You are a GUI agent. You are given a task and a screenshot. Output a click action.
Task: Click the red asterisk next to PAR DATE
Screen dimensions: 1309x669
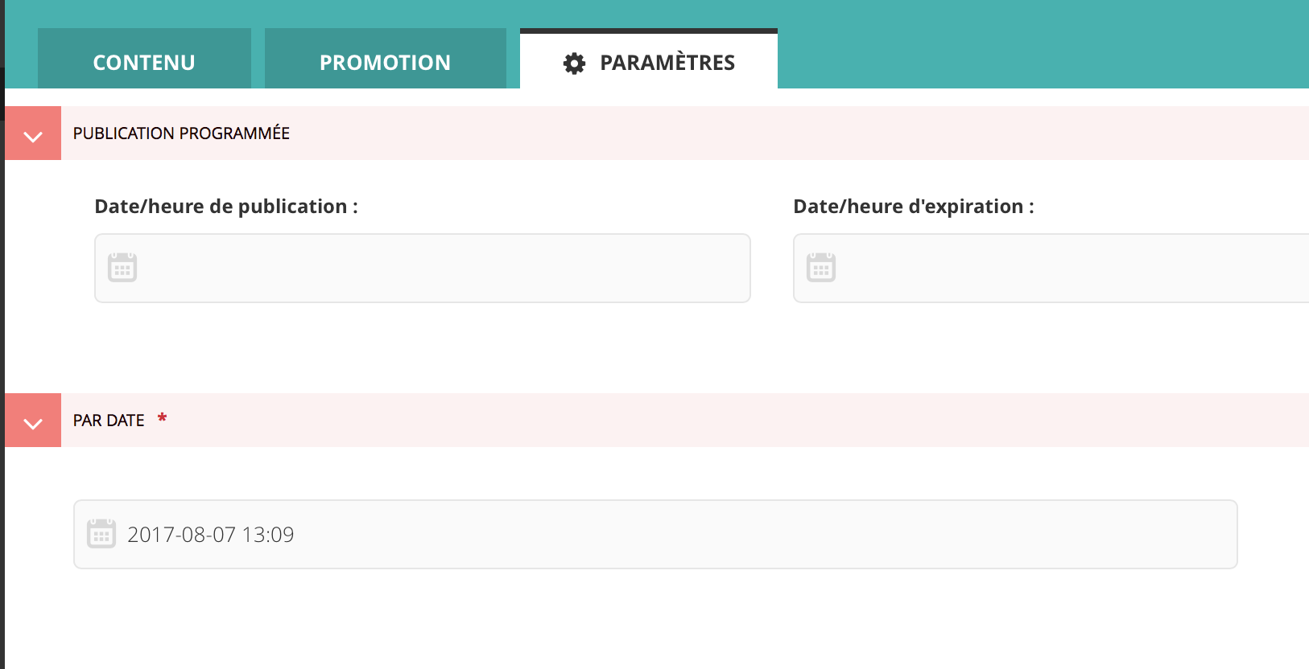click(163, 417)
